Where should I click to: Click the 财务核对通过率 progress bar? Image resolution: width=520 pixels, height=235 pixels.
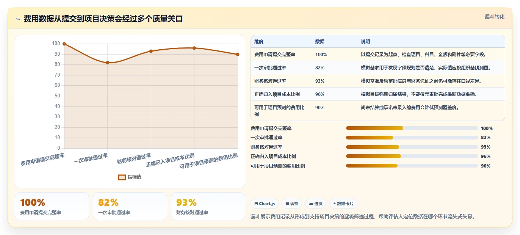[412, 147]
